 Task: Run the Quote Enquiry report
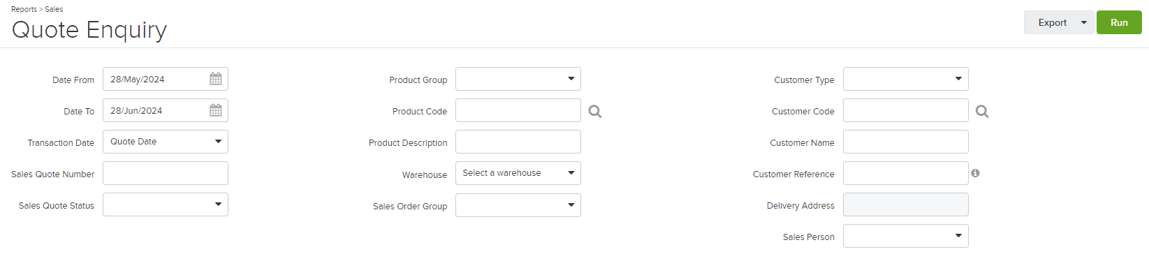coord(1119,22)
